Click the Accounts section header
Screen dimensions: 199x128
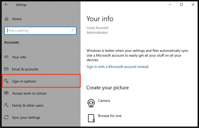(12, 42)
